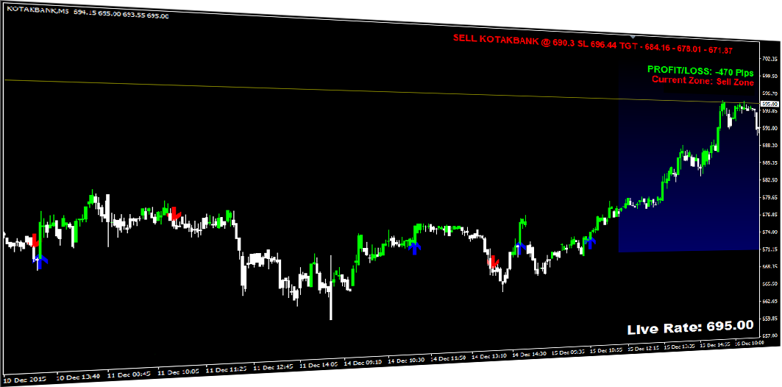Click the 10 Dec 2015 time axis label

point(25,380)
